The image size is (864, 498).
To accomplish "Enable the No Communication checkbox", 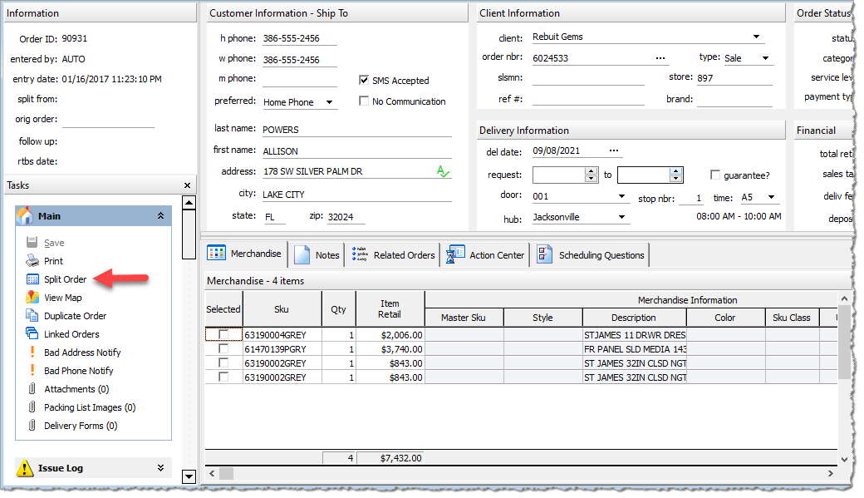I will pos(364,101).
